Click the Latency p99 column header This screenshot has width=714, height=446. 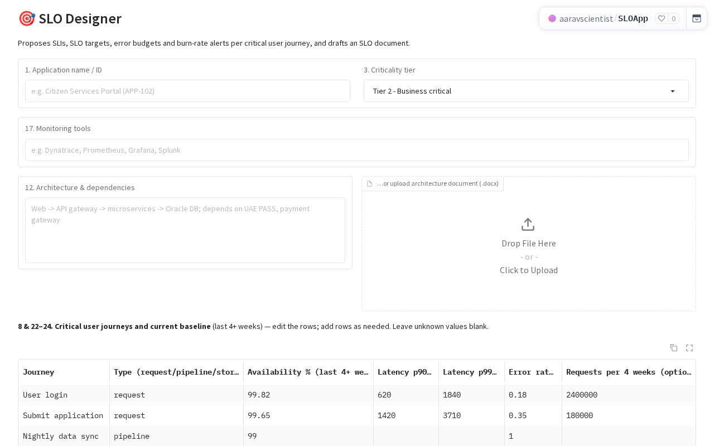click(471, 372)
